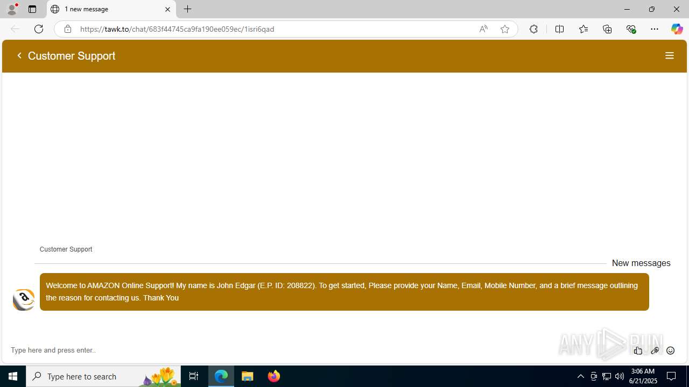This screenshot has height=387, width=689.
Task: Click the Amazon agent avatar
Action: pos(24,299)
